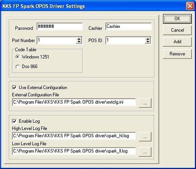Increase POS ID with up arrow
Image resolution: width=196 pixels, height=169 pixels.
148,39
